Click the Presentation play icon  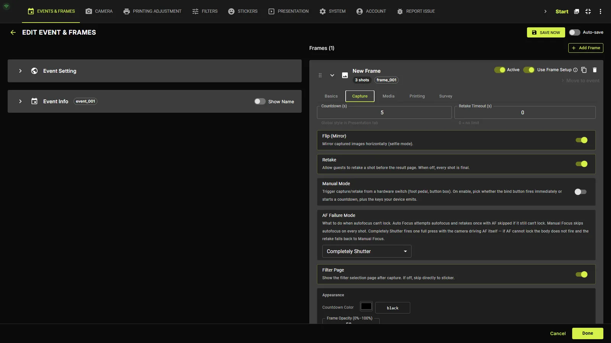272,11
